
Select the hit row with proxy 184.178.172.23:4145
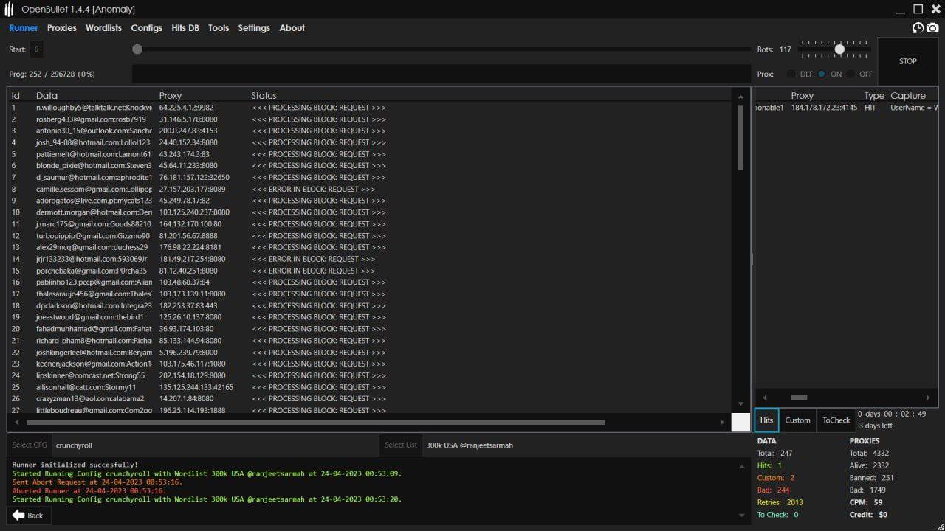coord(846,108)
